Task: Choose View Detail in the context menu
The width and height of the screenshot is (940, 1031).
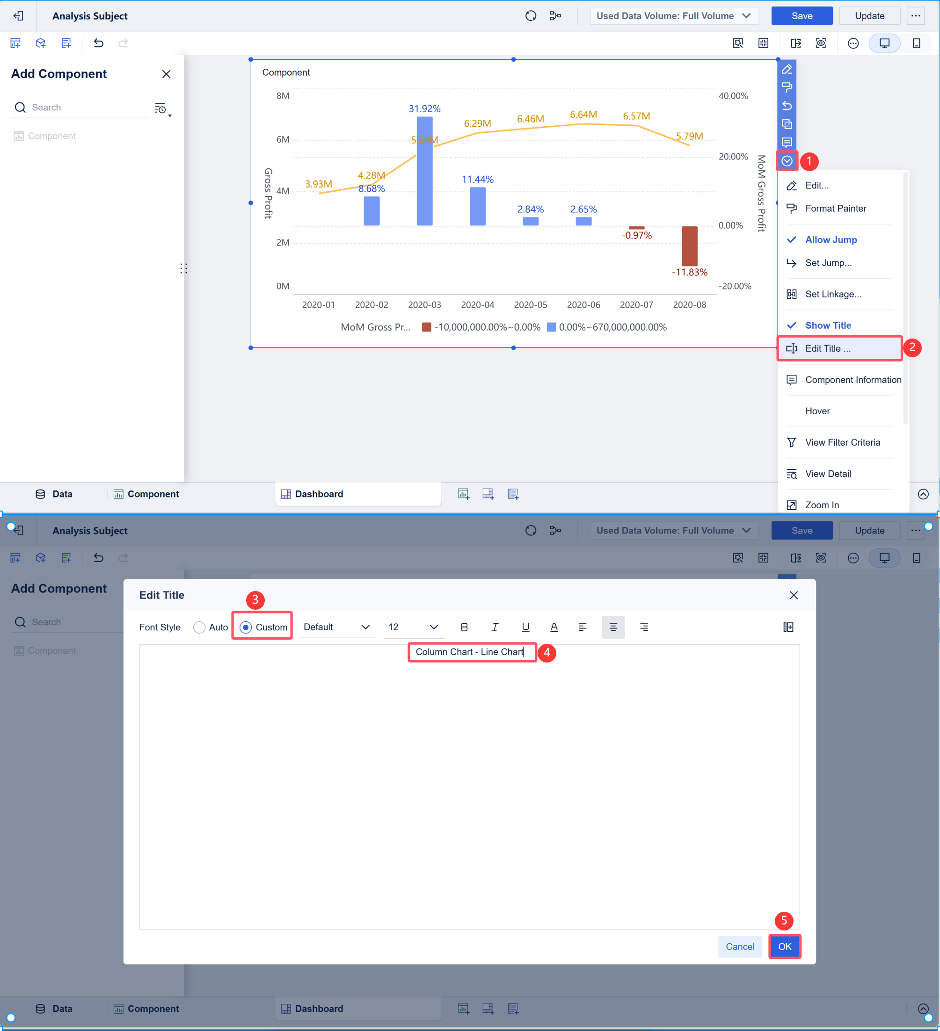Action: 839,474
